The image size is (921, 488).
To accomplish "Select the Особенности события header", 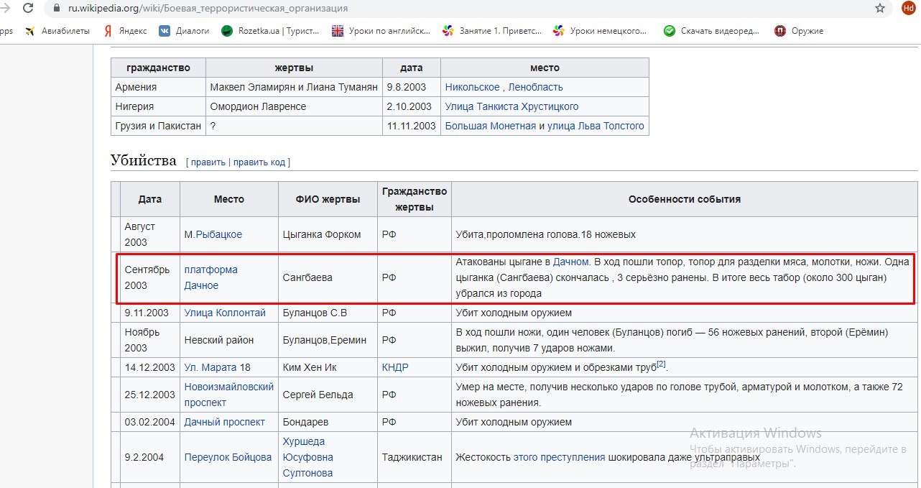I will click(x=685, y=199).
